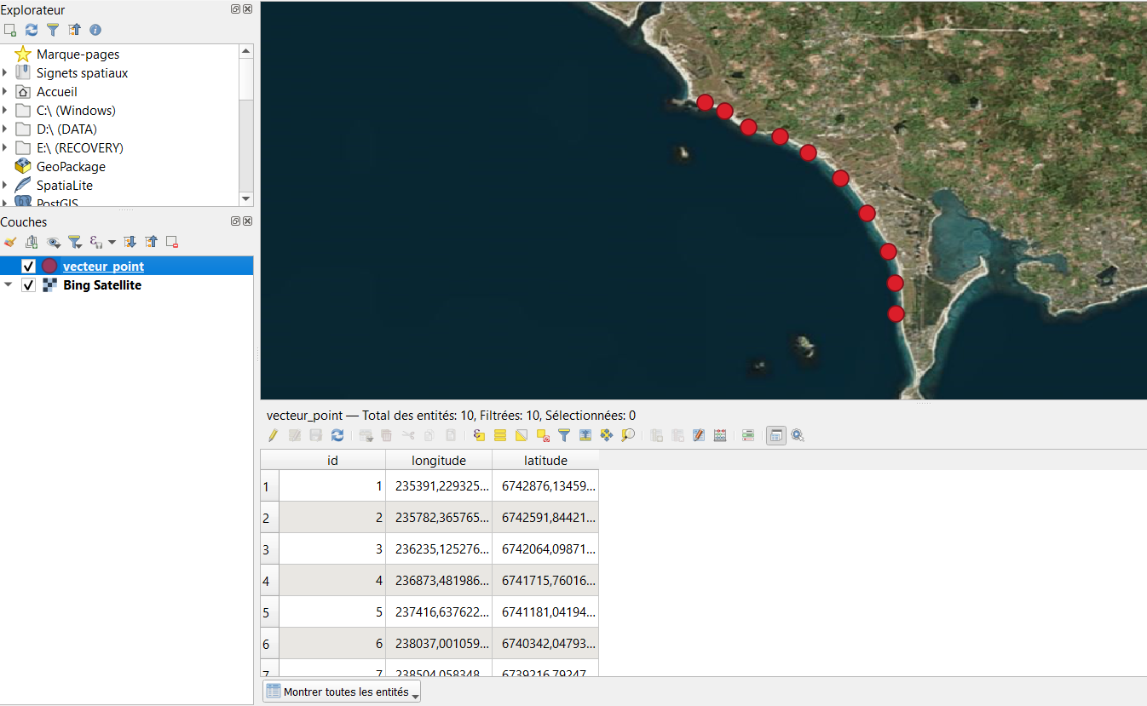Image resolution: width=1147 pixels, height=706 pixels.
Task: Reload the attribute table with refresh icon
Action: (x=337, y=435)
